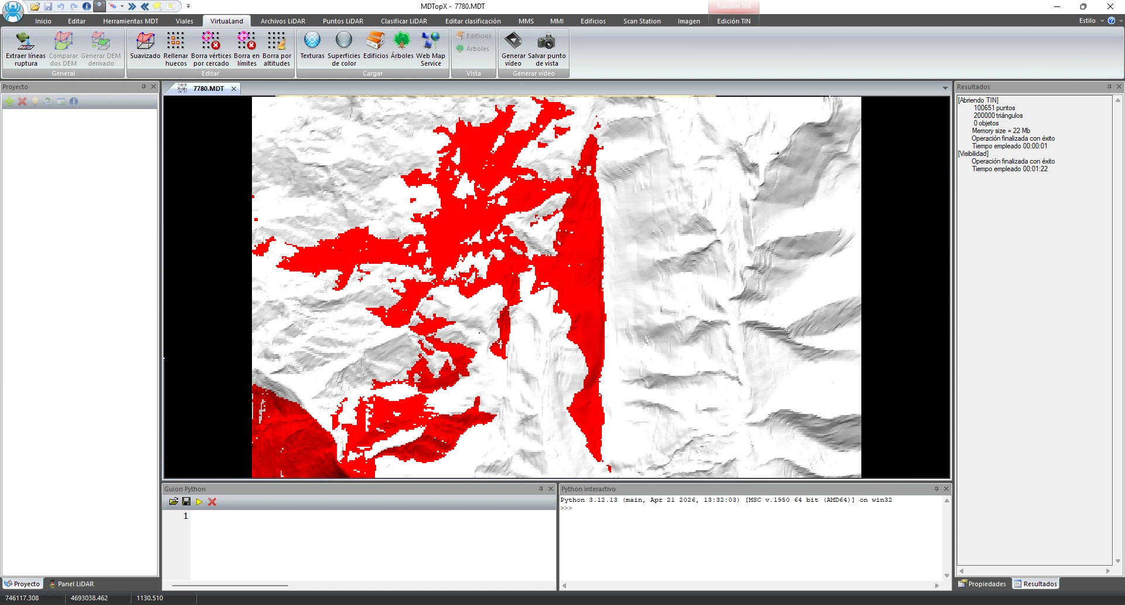The height and width of the screenshot is (605, 1125).
Task: Activate the magnifier zoom tool
Action: point(100,6)
